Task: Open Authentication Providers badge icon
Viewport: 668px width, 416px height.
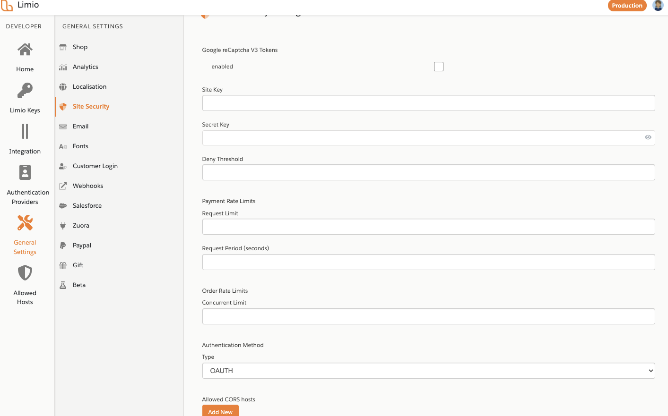Action: coord(25,172)
